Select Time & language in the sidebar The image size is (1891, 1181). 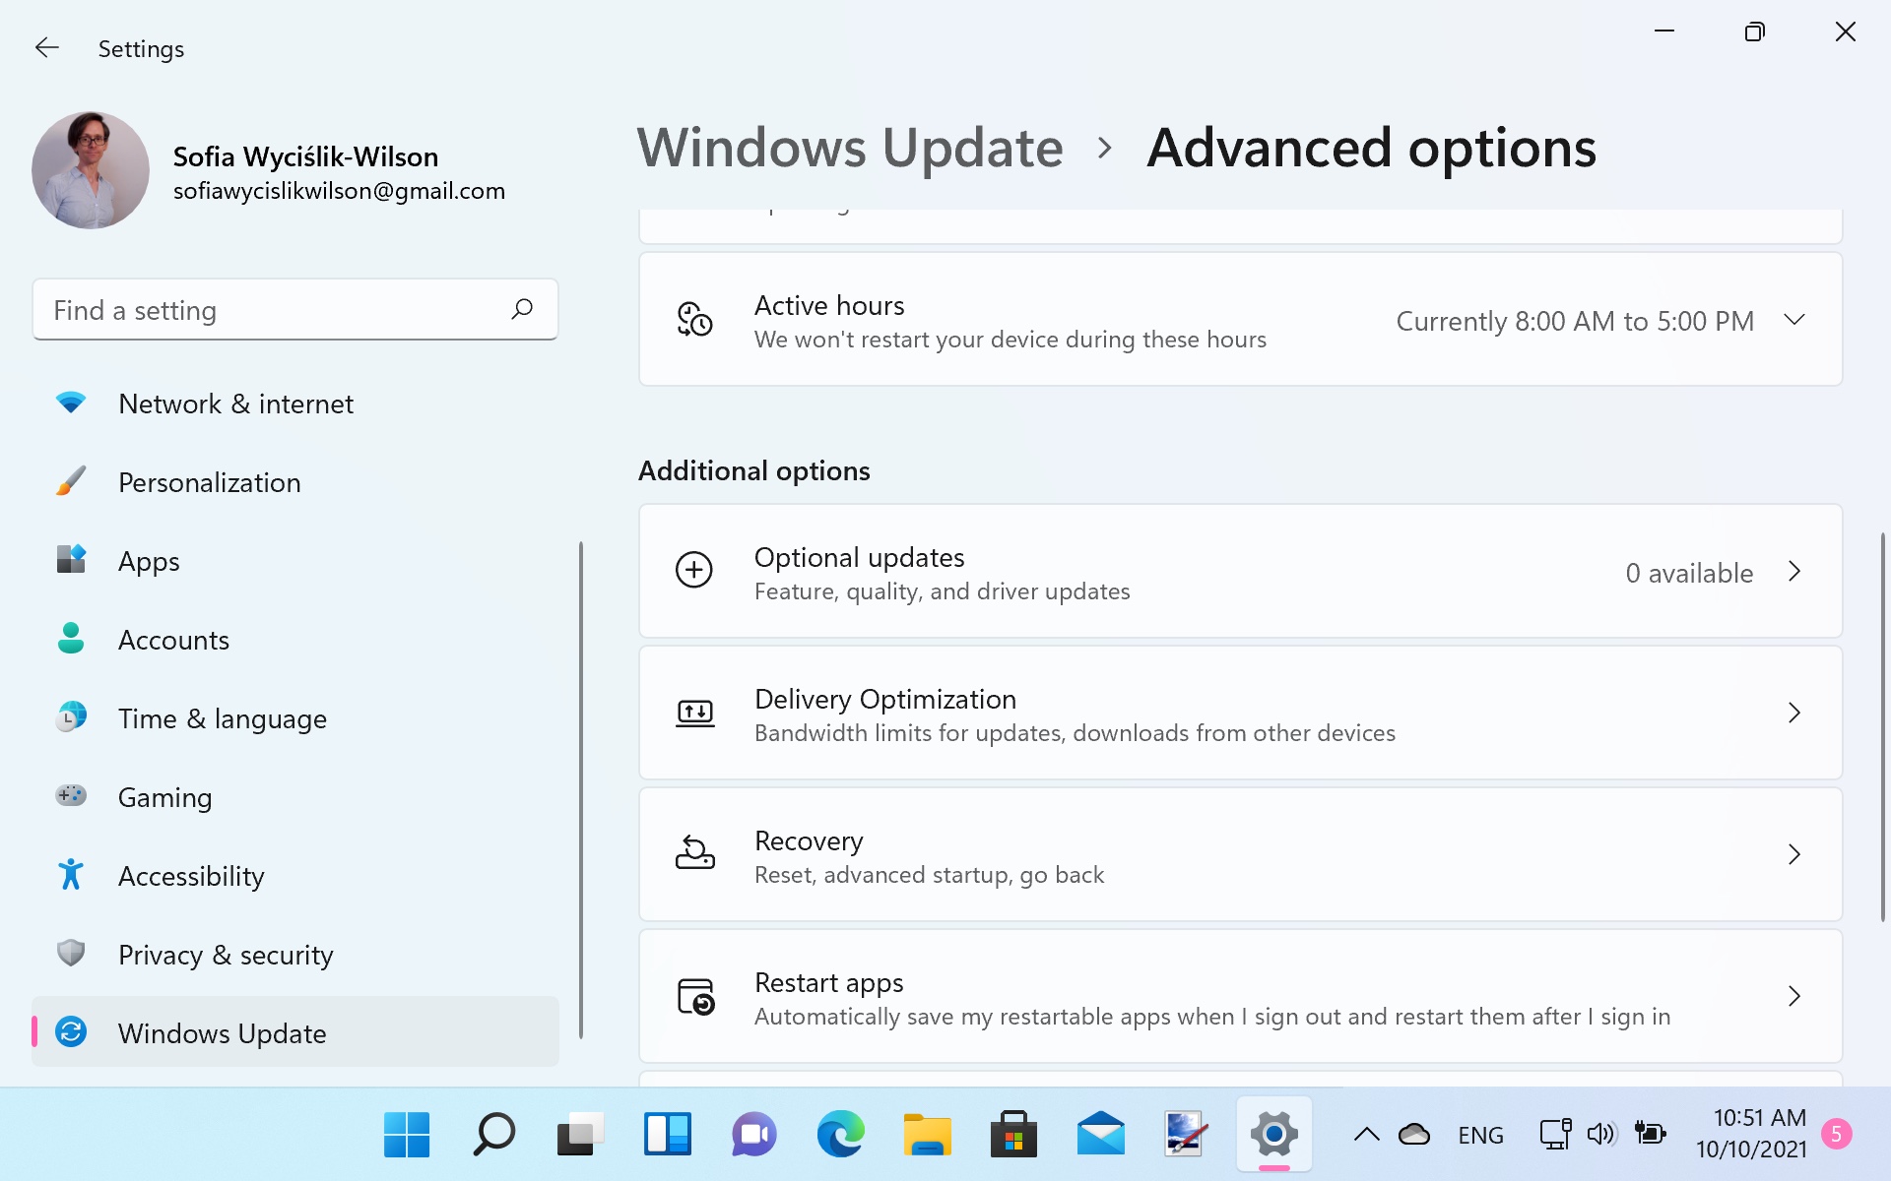click(x=295, y=718)
